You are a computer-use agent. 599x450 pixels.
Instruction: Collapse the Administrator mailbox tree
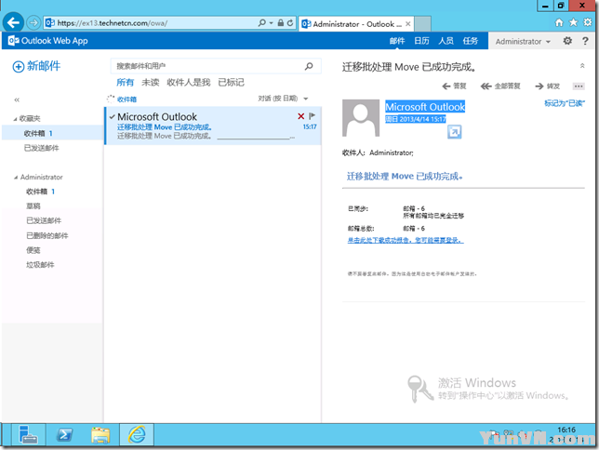(x=16, y=178)
